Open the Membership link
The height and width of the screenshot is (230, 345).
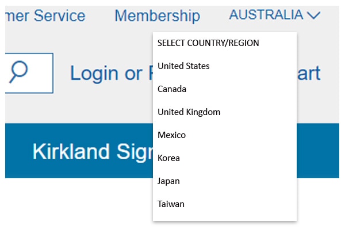[x=157, y=16]
